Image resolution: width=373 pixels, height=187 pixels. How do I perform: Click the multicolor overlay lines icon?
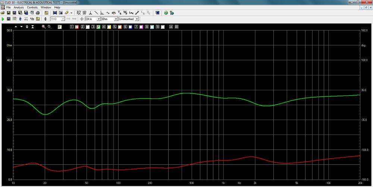coord(15,19)
